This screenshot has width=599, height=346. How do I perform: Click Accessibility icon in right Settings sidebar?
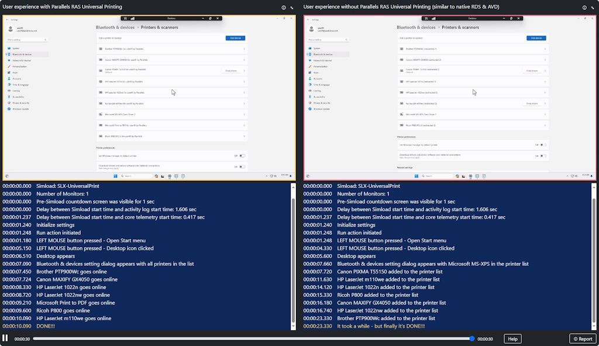[x=309, y=97]
